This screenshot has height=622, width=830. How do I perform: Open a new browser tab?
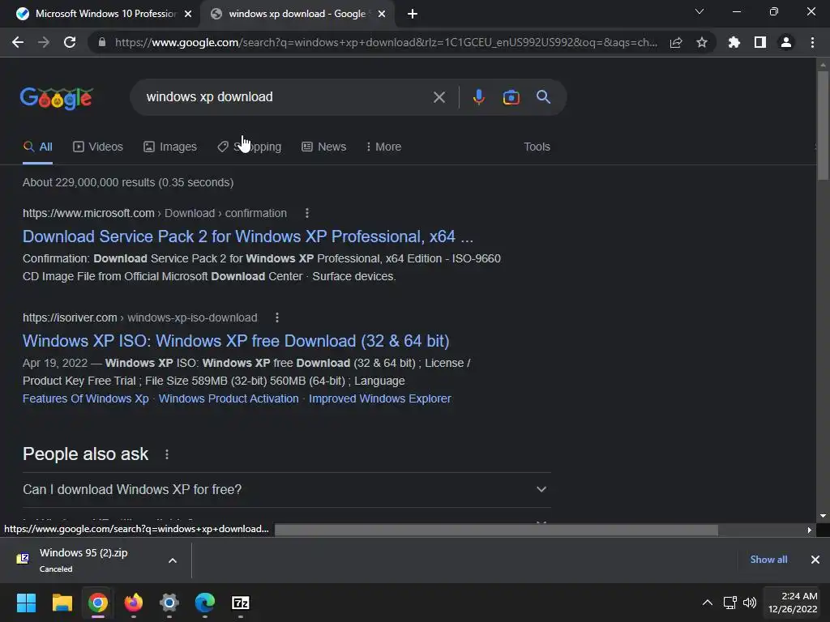tap(413, 14)
